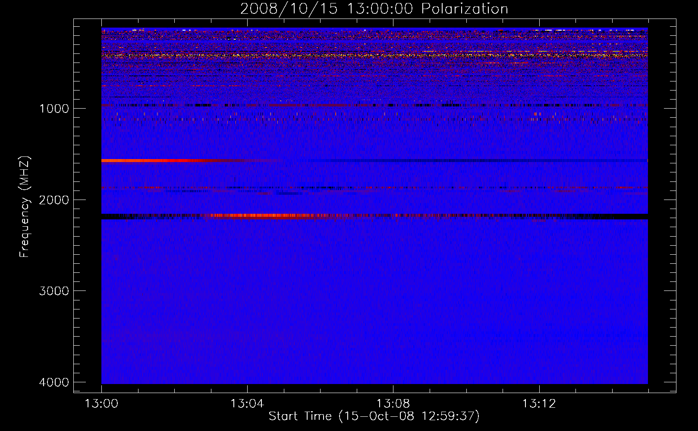This screenshot has width=698, height=431.
Task: Click the 13:04 time tick label
Action: (247, 404)
